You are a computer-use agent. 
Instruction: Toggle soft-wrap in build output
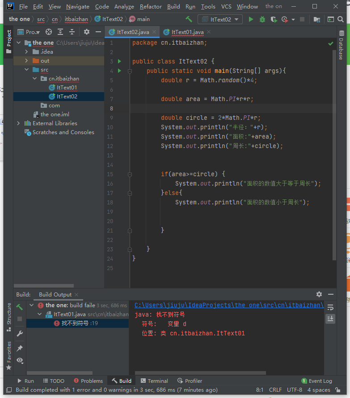pyautogui.click(x=330, y=308)
